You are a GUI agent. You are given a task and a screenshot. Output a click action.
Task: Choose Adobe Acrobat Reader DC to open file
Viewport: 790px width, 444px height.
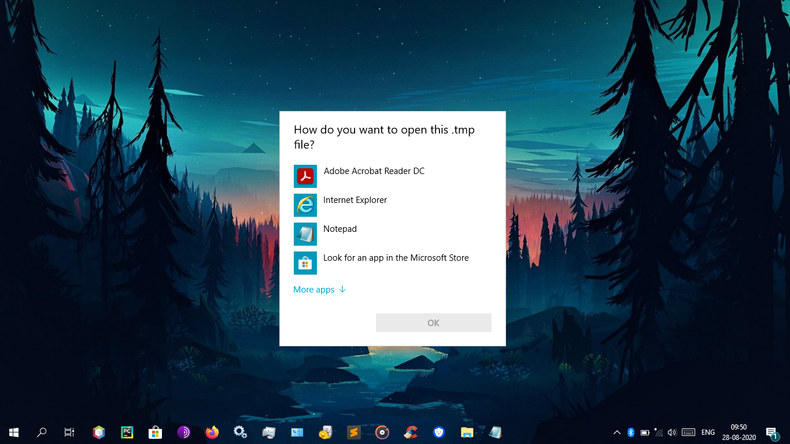(x=392, y=176)
